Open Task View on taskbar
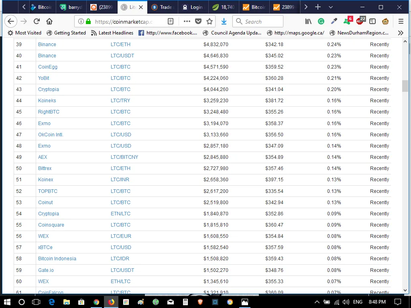The height and width of the screenshot is (308, 411). (36, 302)
